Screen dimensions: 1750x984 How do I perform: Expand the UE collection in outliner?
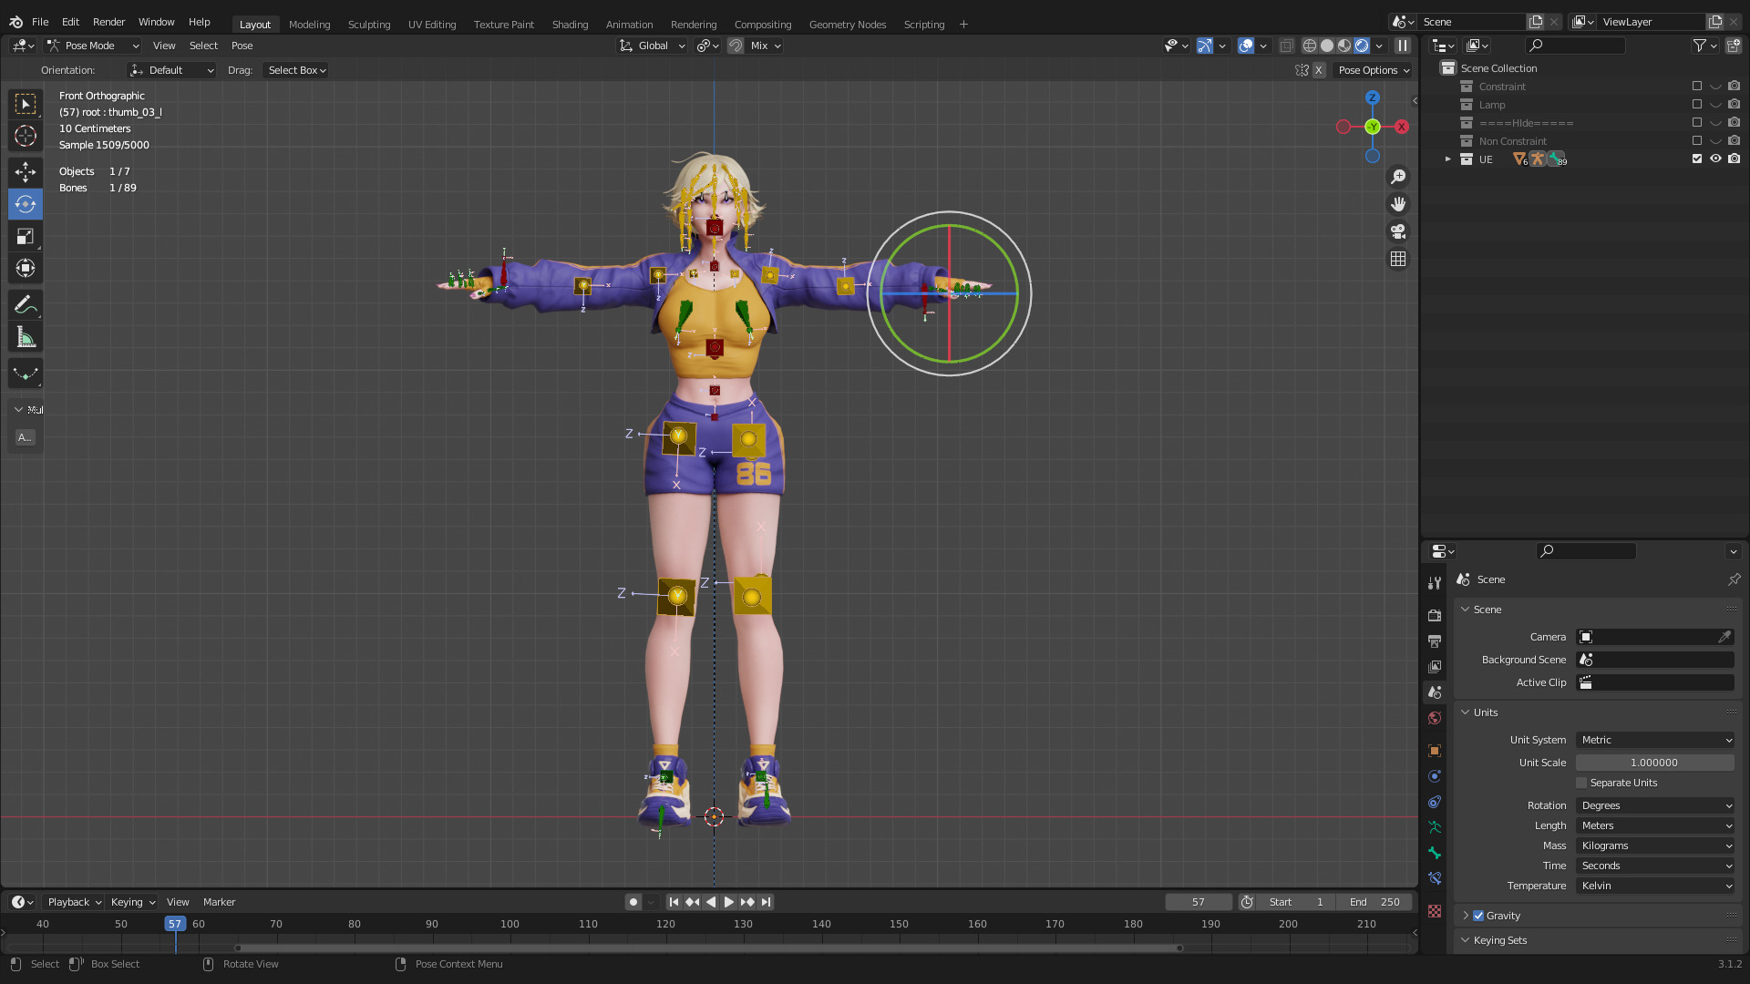click(1447, 159)
